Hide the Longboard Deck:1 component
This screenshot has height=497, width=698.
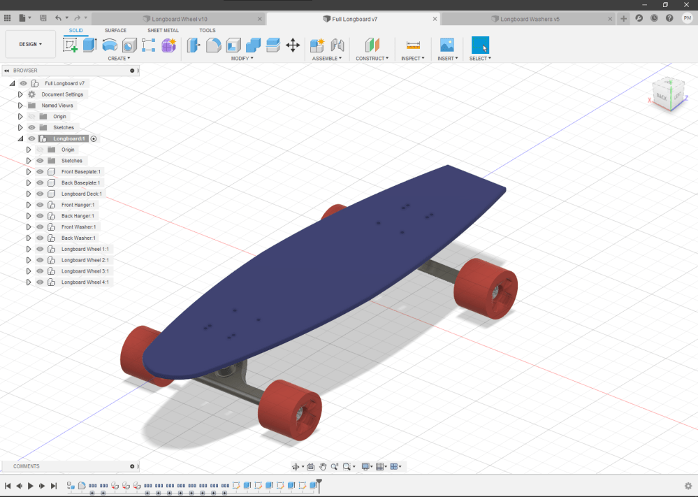pyautogui.click(x=40, y=194)
